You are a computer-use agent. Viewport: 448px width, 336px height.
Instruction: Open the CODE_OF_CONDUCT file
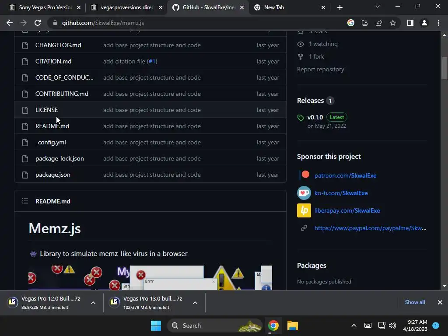point(64,77)
